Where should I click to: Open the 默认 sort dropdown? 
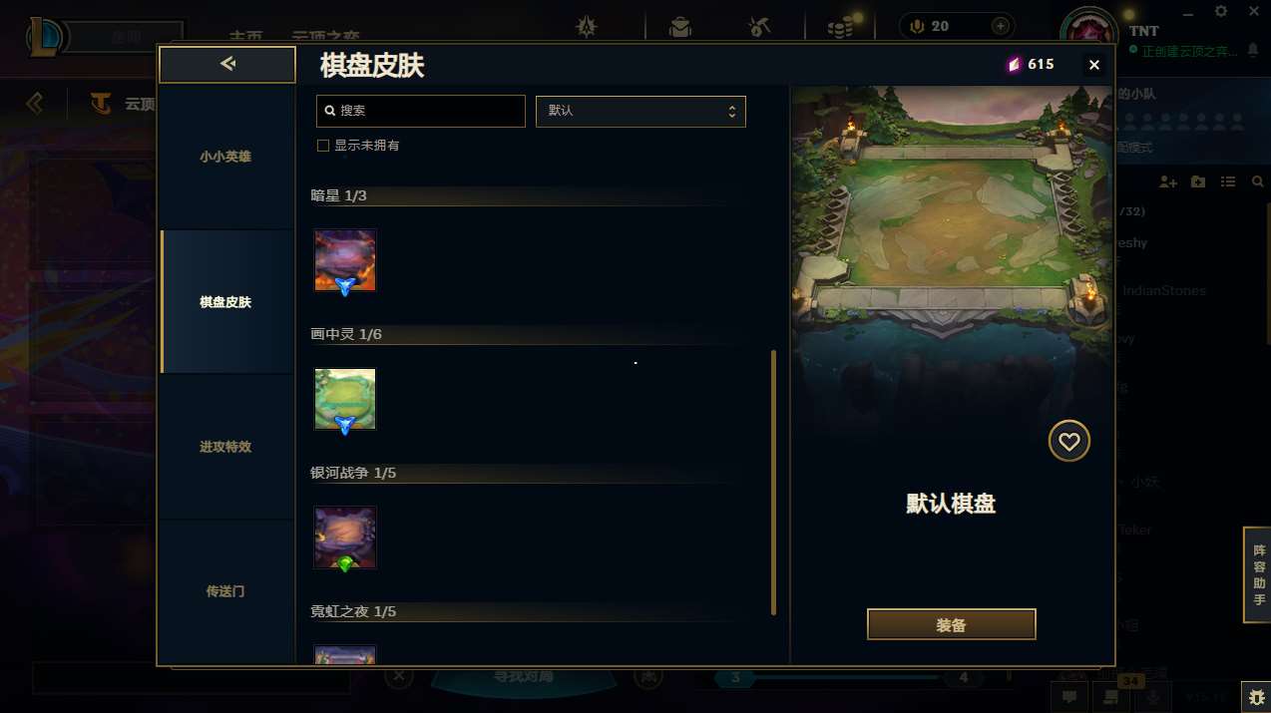tap(640, 111)
